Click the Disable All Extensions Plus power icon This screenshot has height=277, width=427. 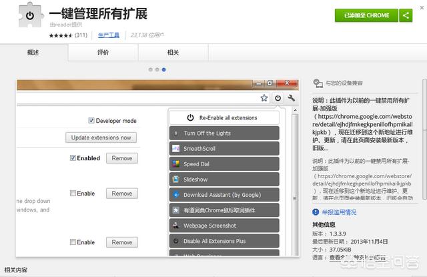(176, 241)
